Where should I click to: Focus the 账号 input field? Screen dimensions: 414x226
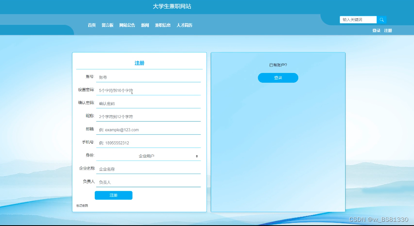click(148, 78)
